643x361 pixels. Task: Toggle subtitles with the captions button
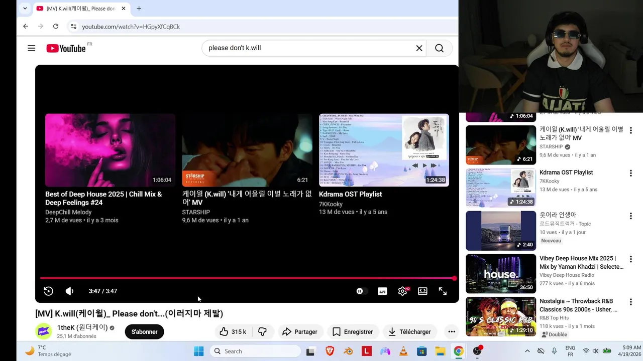pyautogui.click(x=382, y=291)
